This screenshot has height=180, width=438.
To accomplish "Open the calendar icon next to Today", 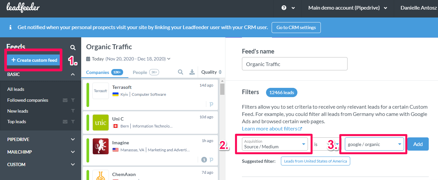I will coord(88,59).
